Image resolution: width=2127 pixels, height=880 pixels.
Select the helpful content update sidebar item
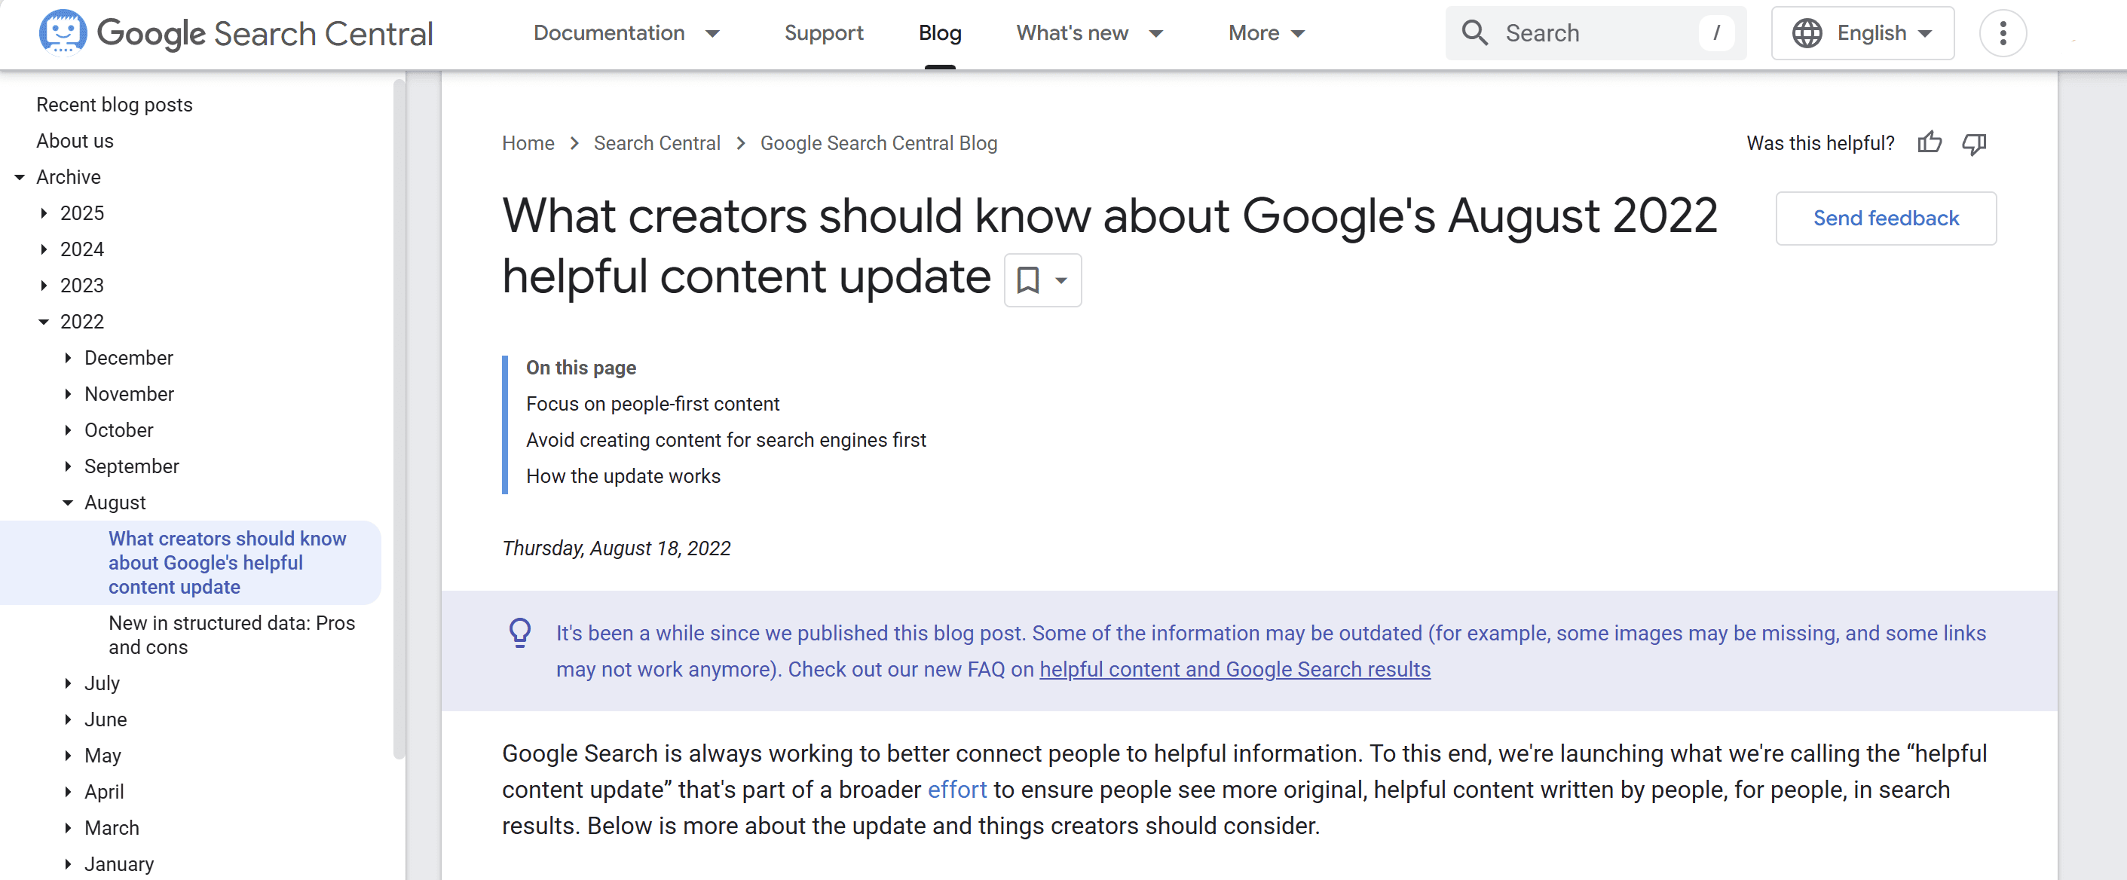191,563
